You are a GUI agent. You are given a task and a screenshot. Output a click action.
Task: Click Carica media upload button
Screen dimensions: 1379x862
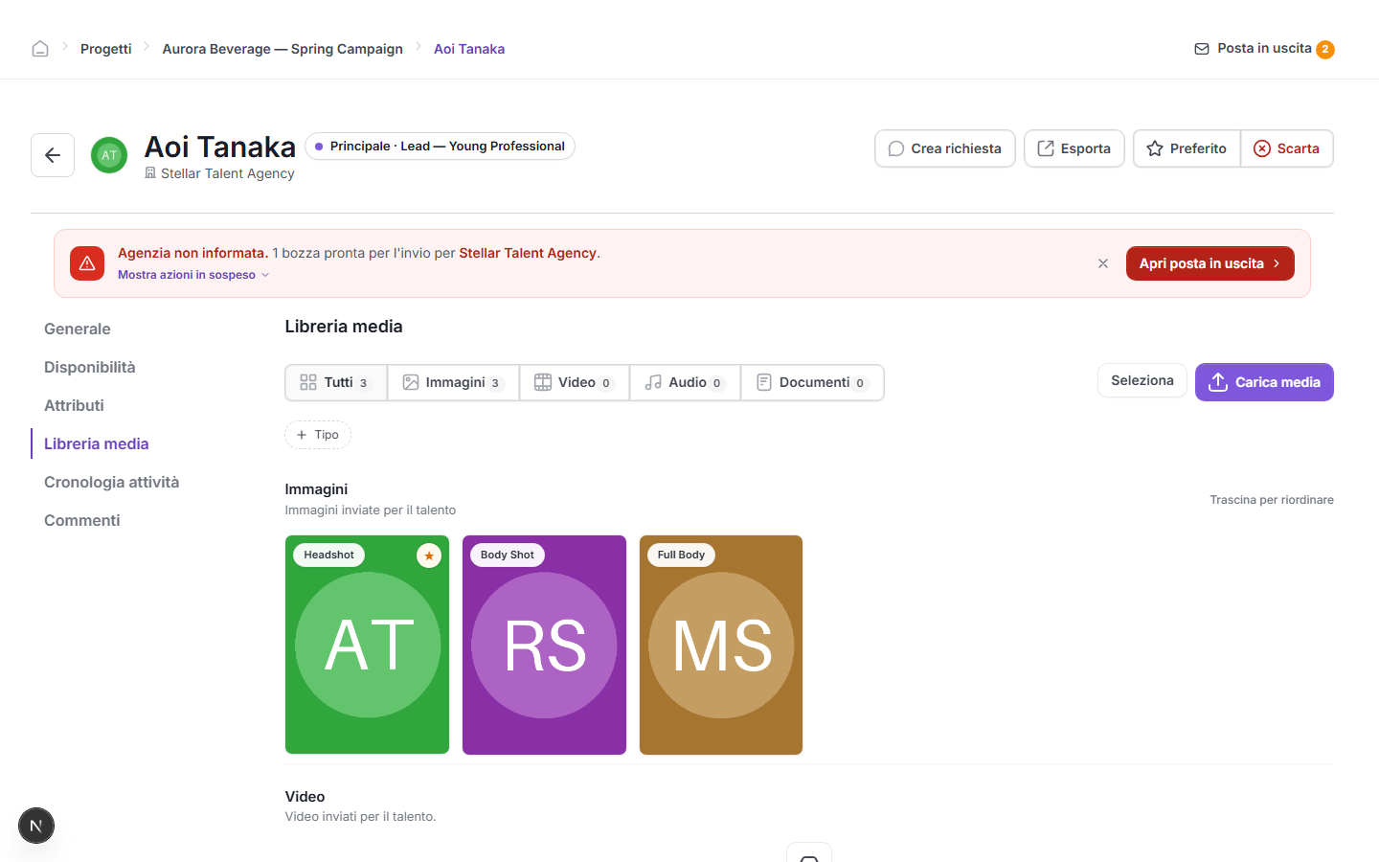click(1264, 382)
